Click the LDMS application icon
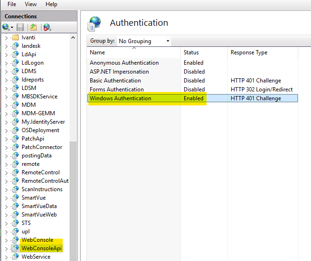Screen dimensions: 311x261 click(16, 71)
